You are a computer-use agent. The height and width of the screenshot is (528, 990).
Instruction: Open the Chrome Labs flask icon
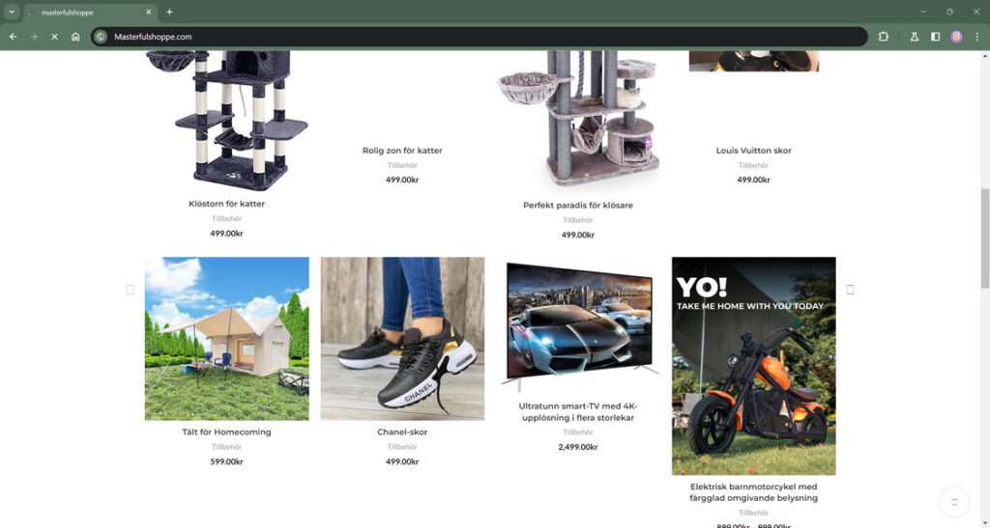pos(914,37)
